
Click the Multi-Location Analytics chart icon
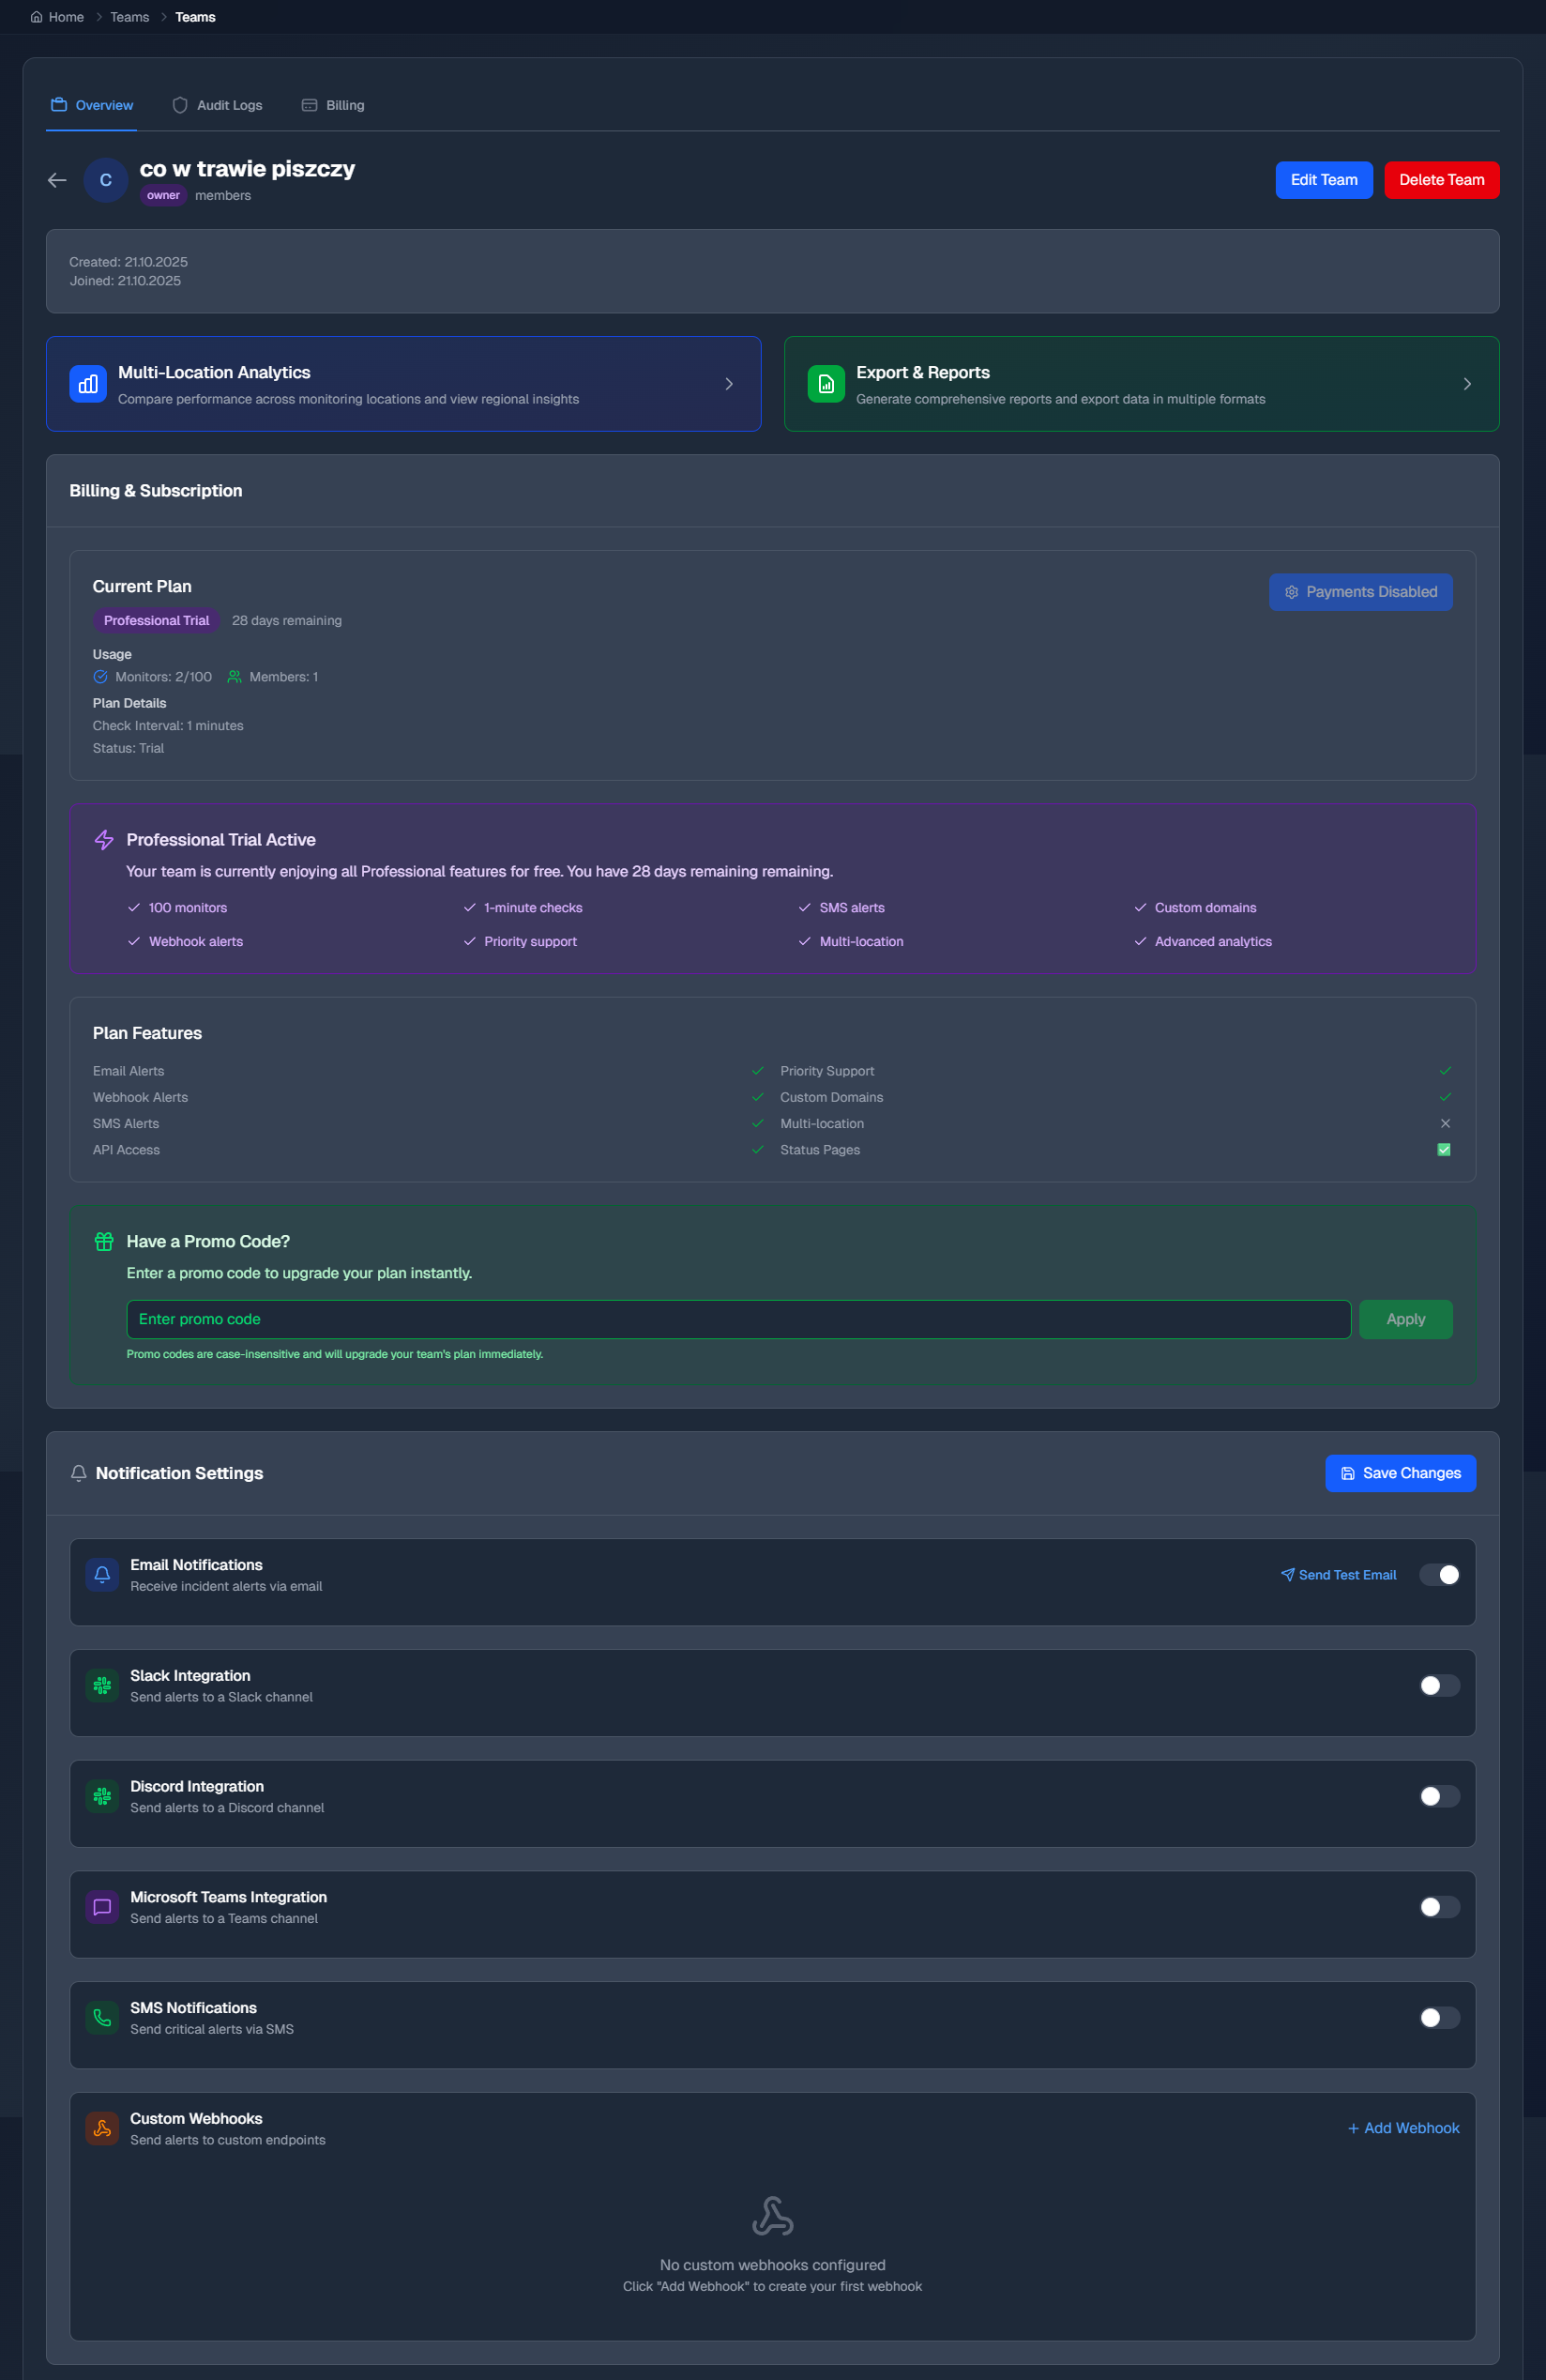88,384
